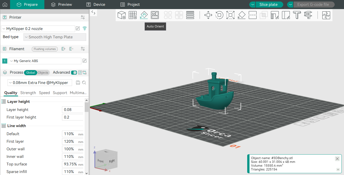Click the Export G-code file button
The height and width of the screenshot is (175, 344).
point(314,5)
